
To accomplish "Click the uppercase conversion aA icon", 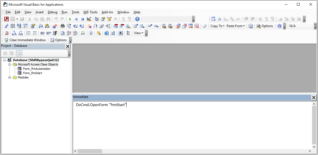I will (x=14, y=33).
